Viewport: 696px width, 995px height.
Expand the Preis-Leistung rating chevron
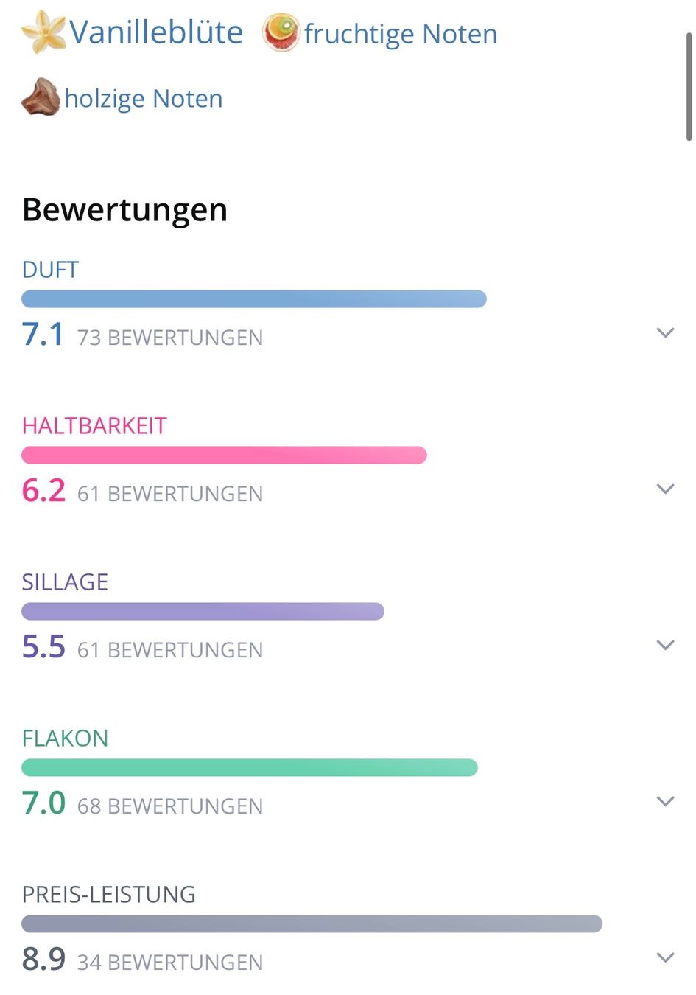pyautogui.click(x=665, y=957)
